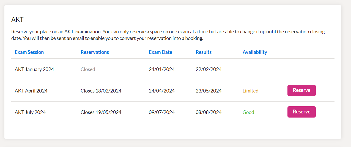Click the Exam Date column header
Viewport: 351px width, 147px height.
[160, 52]
